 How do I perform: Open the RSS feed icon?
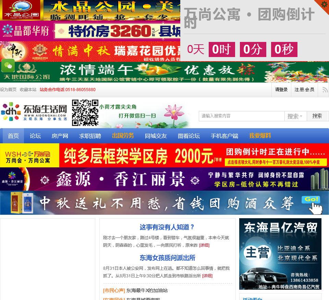pyautogui.click(x=325, y=90)
